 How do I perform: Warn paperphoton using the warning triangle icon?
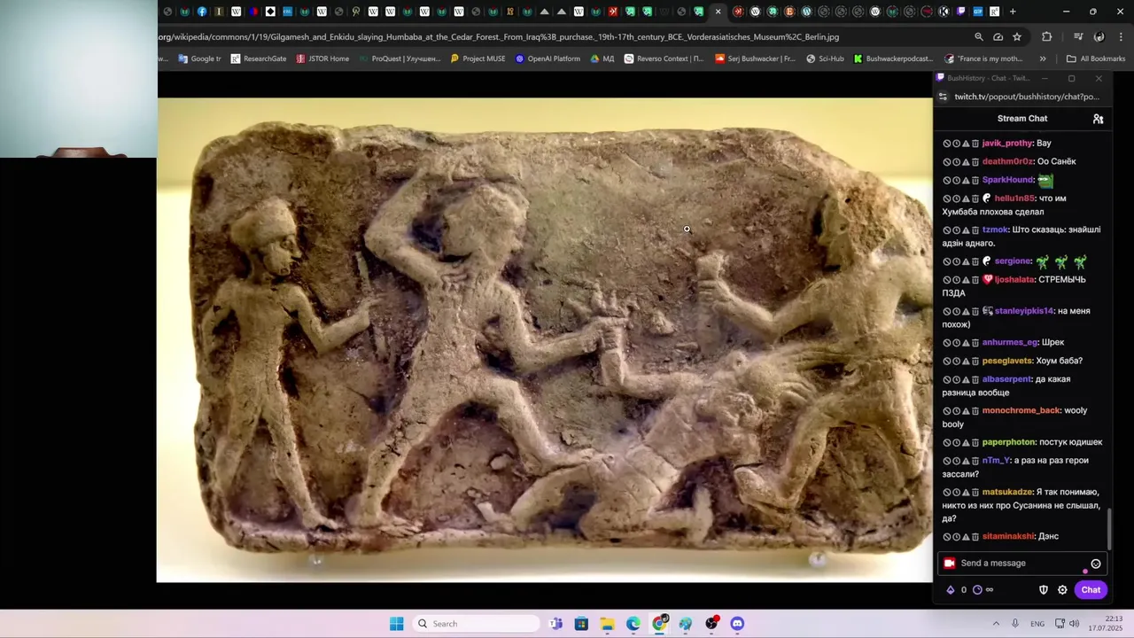point(966,442)
